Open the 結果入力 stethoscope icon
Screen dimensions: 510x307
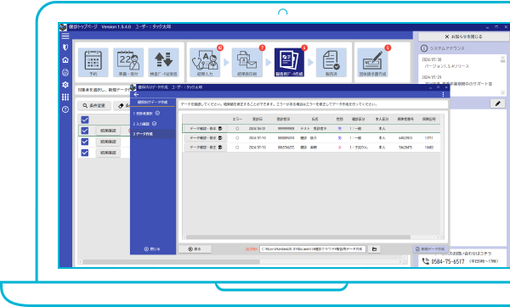tap(205, 62)
